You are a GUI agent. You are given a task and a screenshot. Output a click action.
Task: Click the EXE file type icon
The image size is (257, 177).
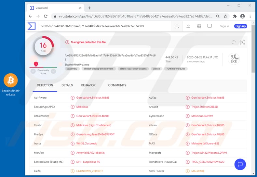click(x=234, y=59)
